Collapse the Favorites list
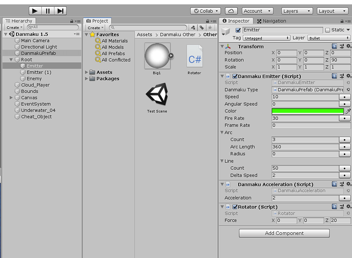Screen dimensions: 352x258 (87, 35)
